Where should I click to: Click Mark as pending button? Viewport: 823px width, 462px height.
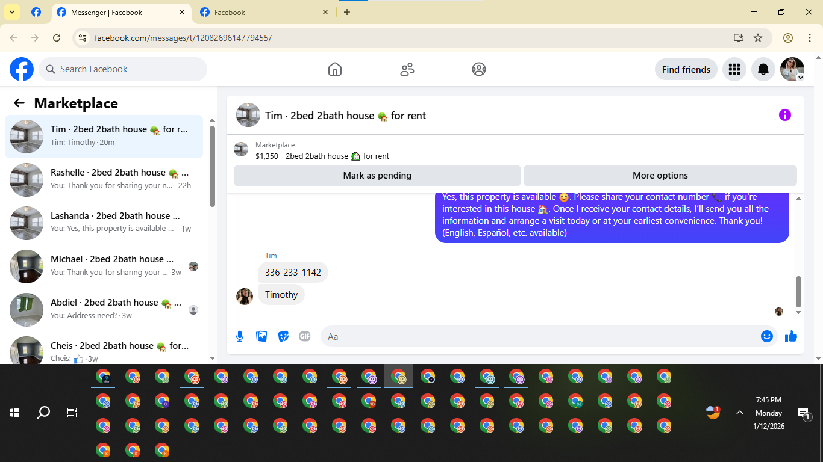(x=377, y=176)
